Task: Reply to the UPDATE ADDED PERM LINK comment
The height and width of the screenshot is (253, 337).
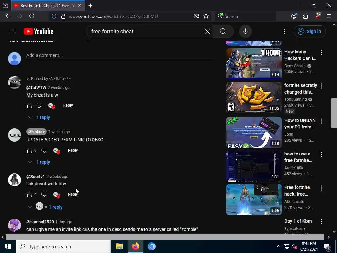Action: 73,150
